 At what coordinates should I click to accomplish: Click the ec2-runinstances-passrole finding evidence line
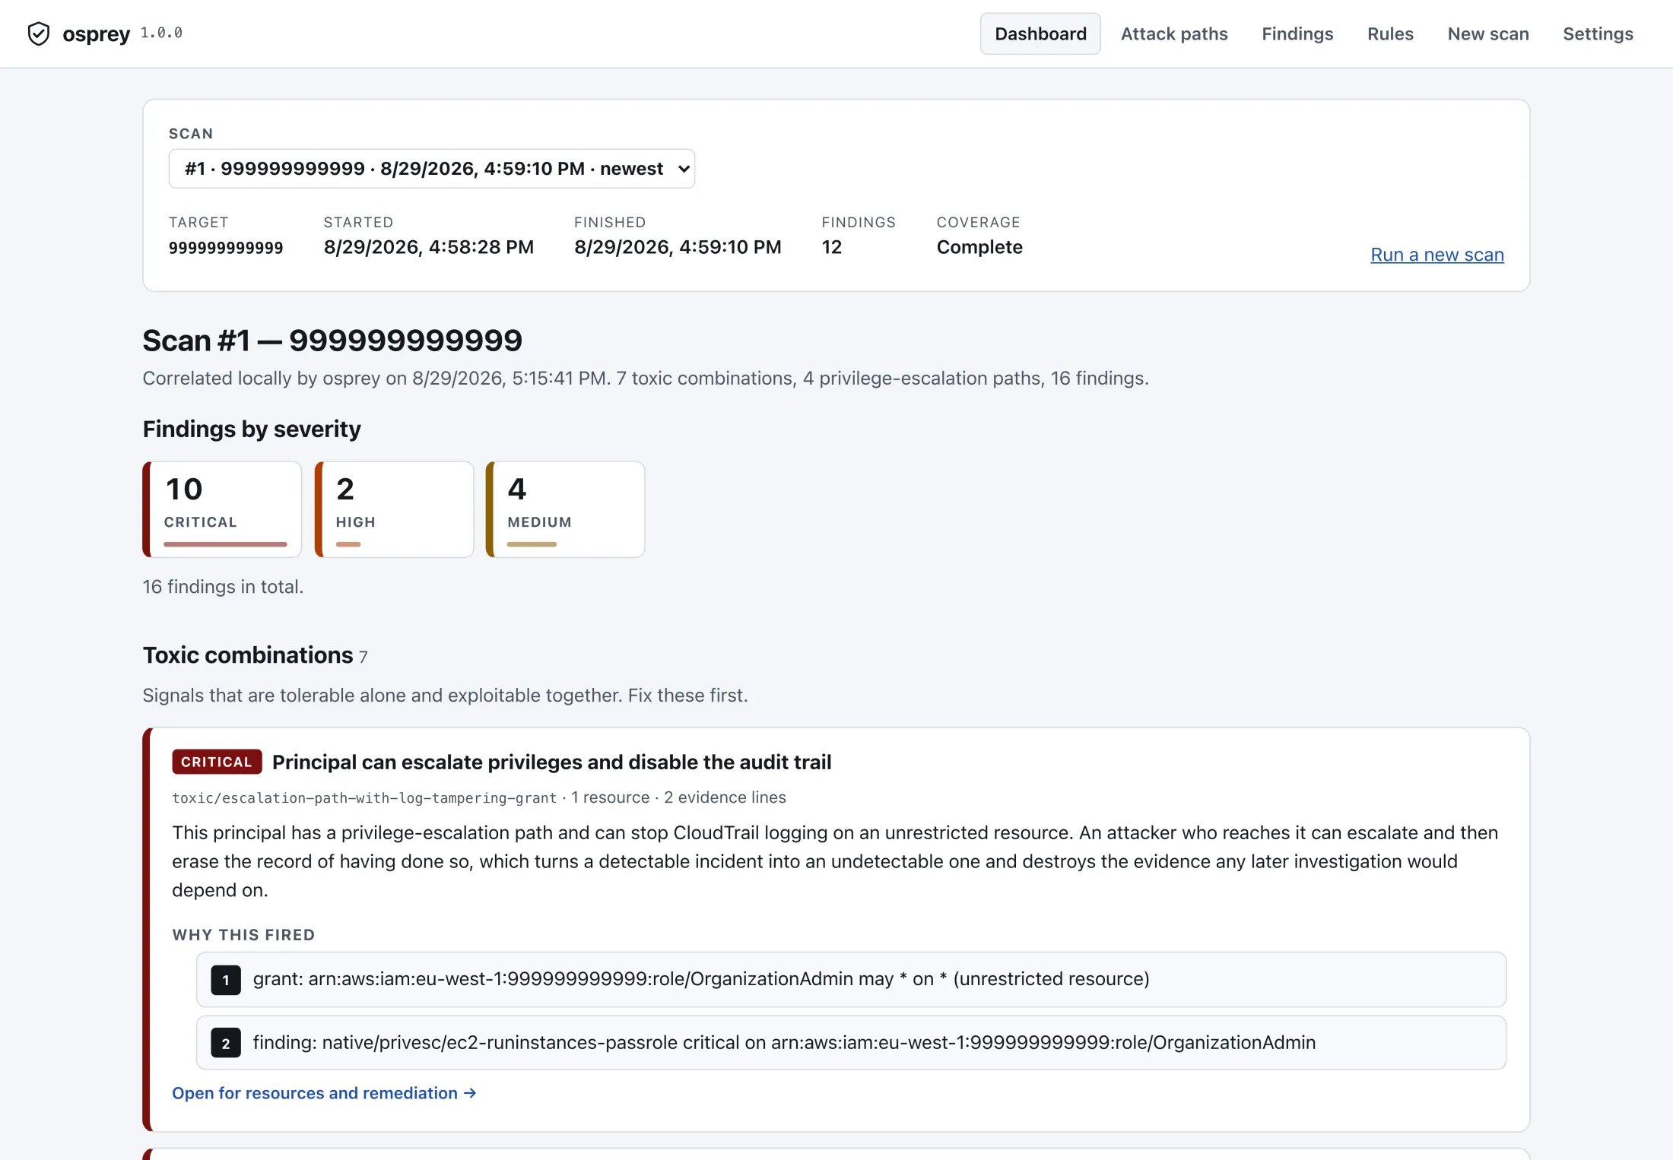(x=851, y=1043)
